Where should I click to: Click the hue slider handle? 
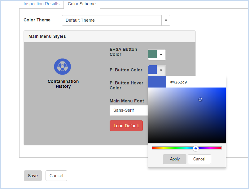[x=196, y=148]
